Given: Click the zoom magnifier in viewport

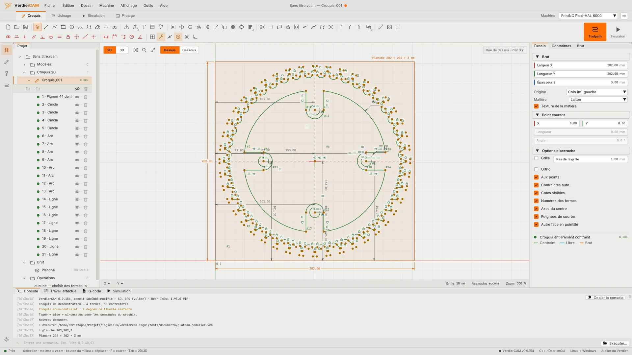Looking at the screenshot, I should click(x=144, y=50).
